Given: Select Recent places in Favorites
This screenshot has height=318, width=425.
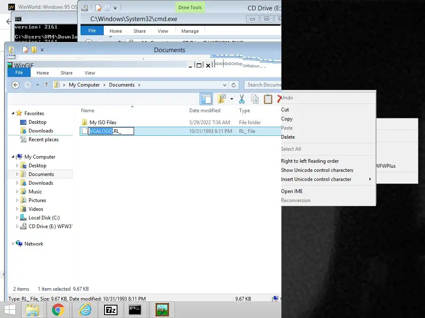Looking at the screenshot, I should 44,139.
